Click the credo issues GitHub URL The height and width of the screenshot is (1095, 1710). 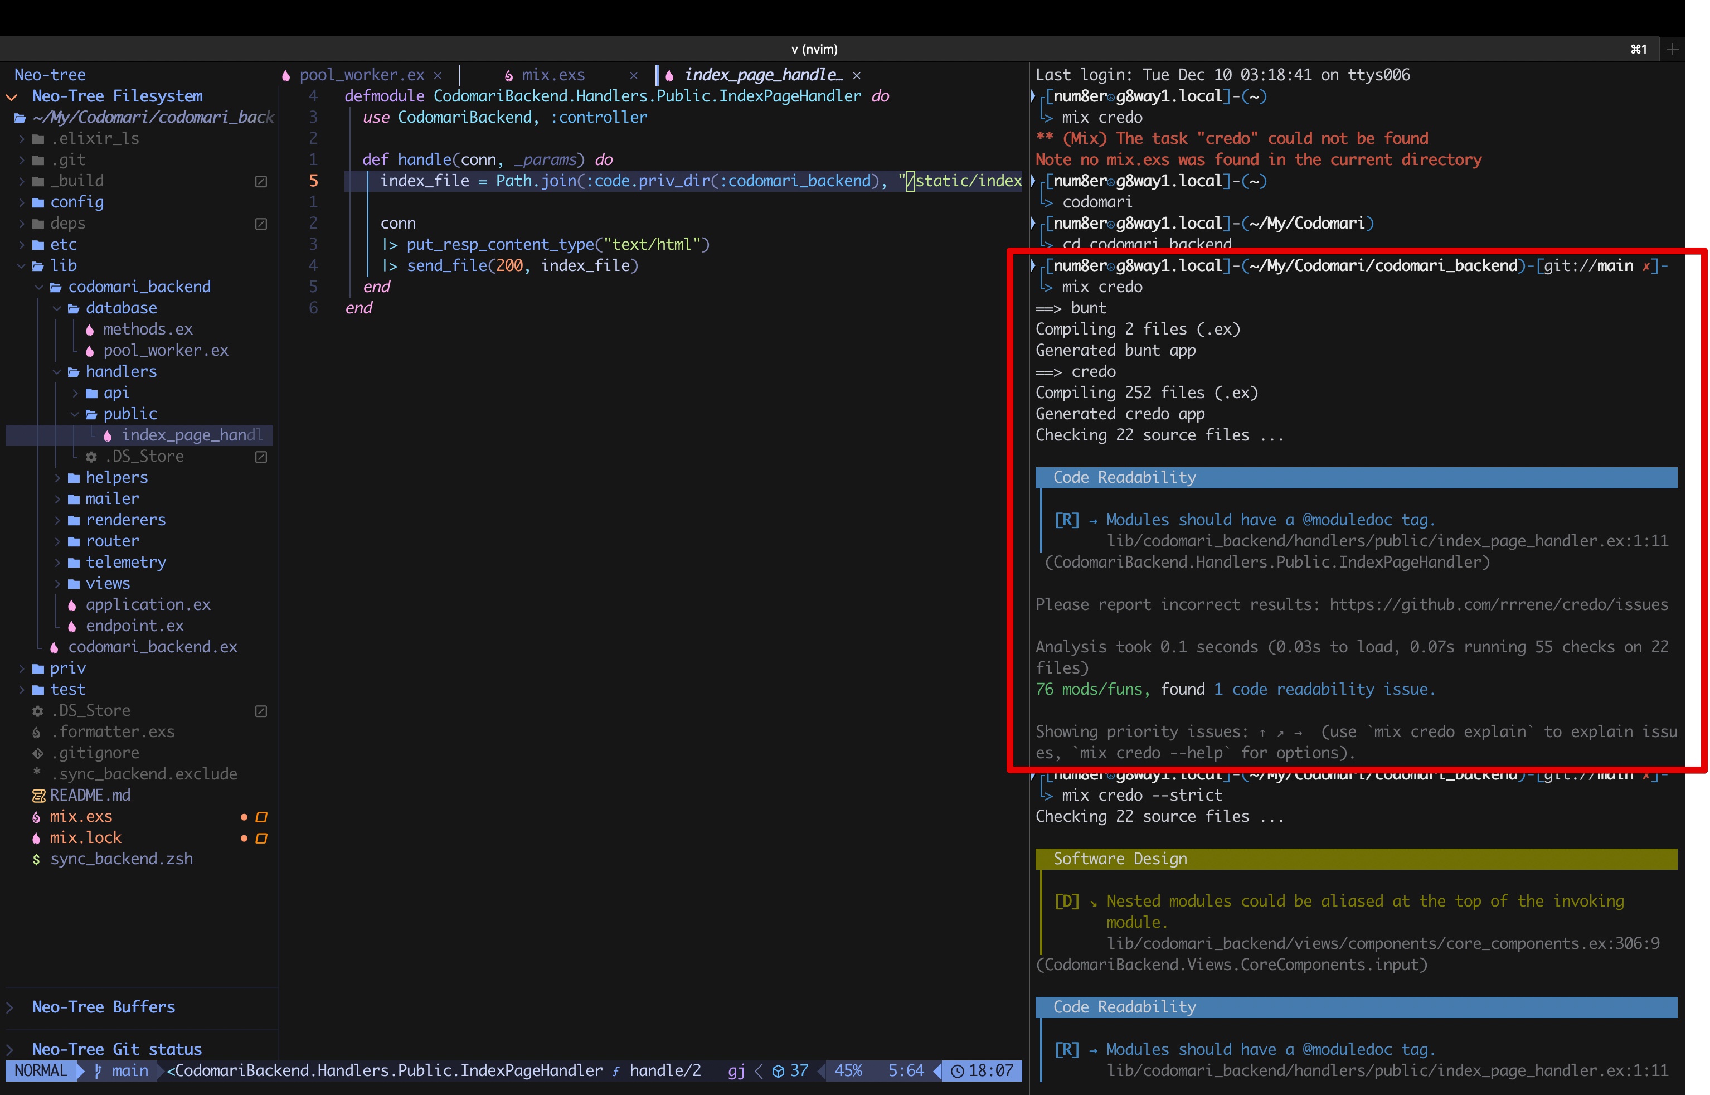1499,604
